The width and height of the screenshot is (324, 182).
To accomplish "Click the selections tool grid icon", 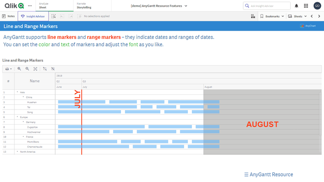I will (253, 16).
